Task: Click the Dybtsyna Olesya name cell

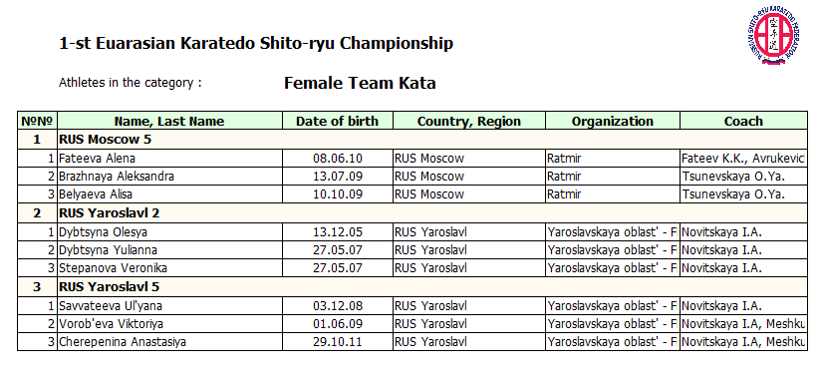Action: (x=169, y=232)
